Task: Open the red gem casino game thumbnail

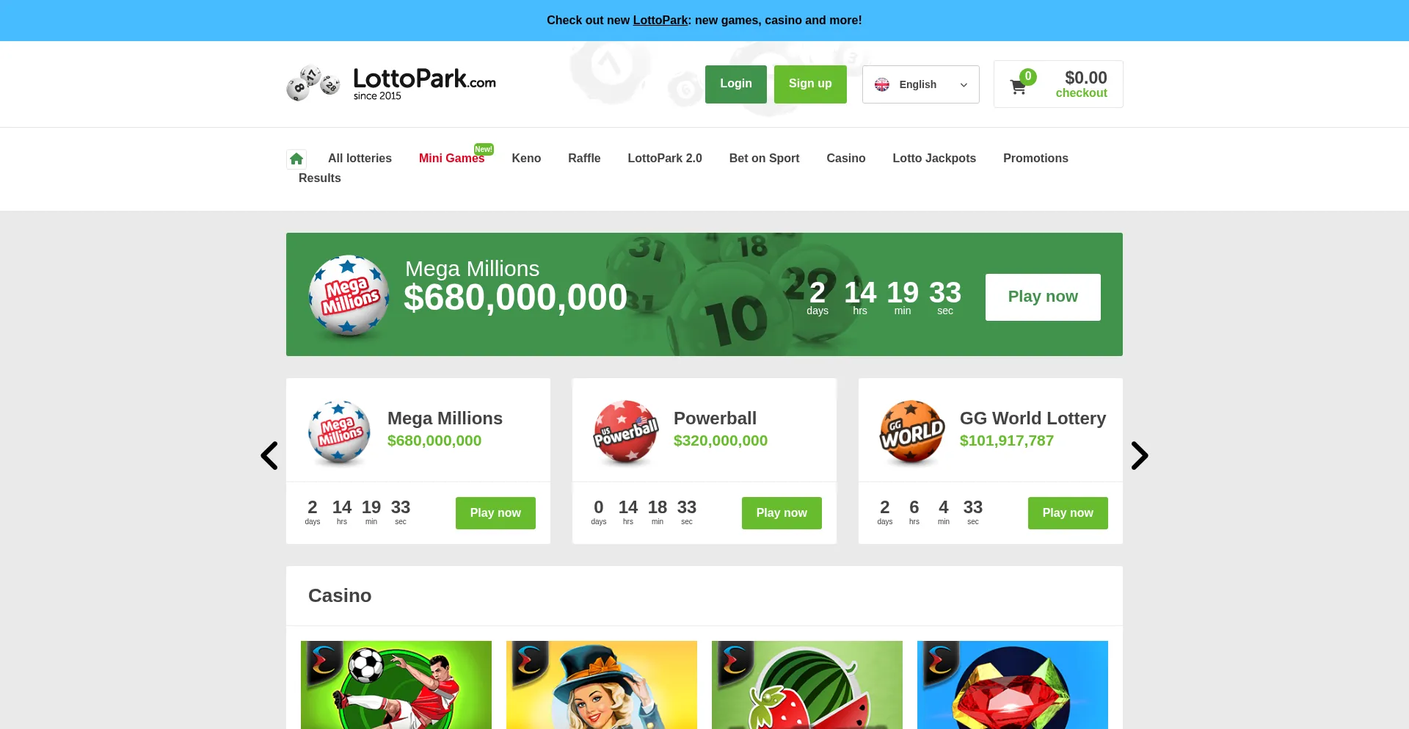Action: click(x=1013, y=685)
